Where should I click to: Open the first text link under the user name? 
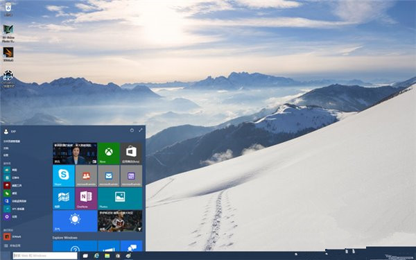(x=12, y=141)
